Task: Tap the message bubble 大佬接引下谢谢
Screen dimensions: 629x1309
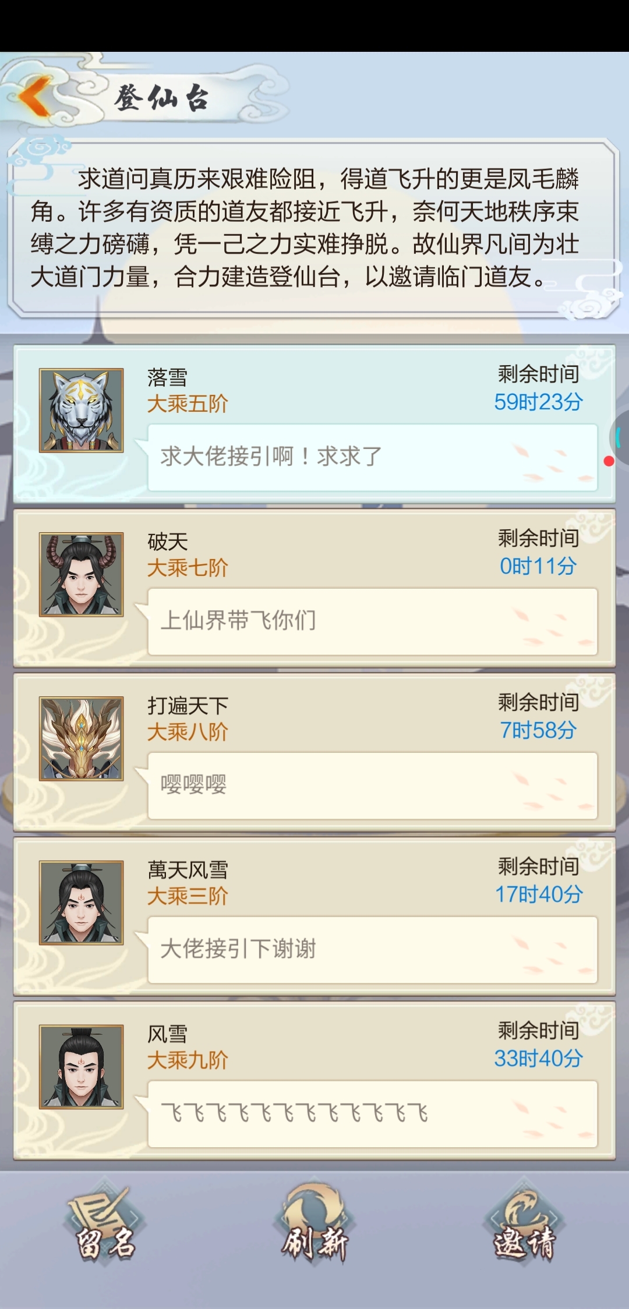Action: (373, 950)
